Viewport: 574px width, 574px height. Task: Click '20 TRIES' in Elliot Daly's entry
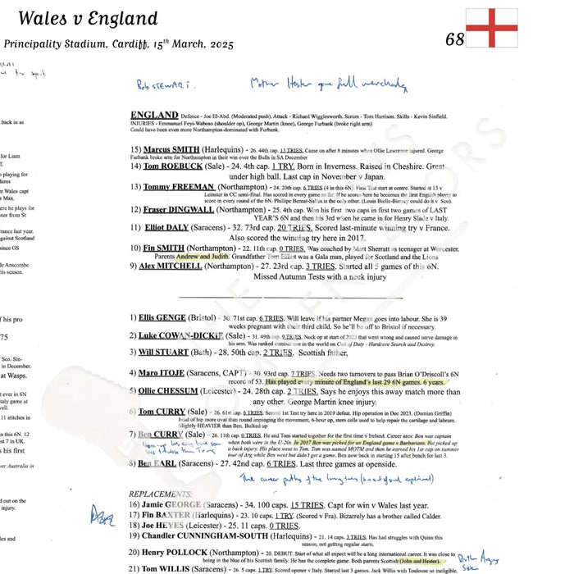tap(294, 228)
